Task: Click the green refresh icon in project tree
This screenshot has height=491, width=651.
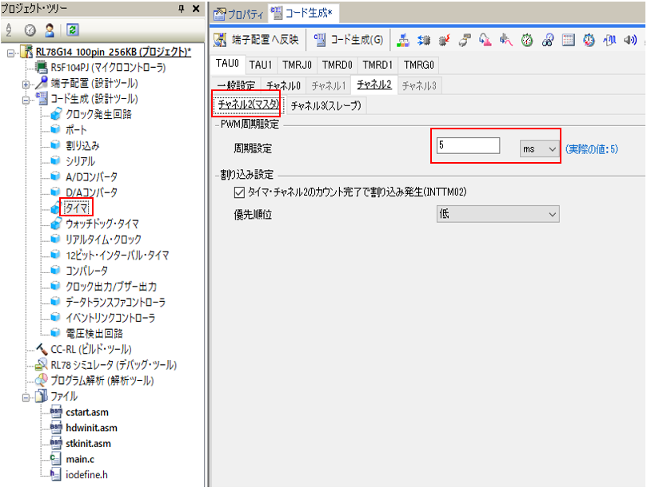Action: (x=72, y=30)
